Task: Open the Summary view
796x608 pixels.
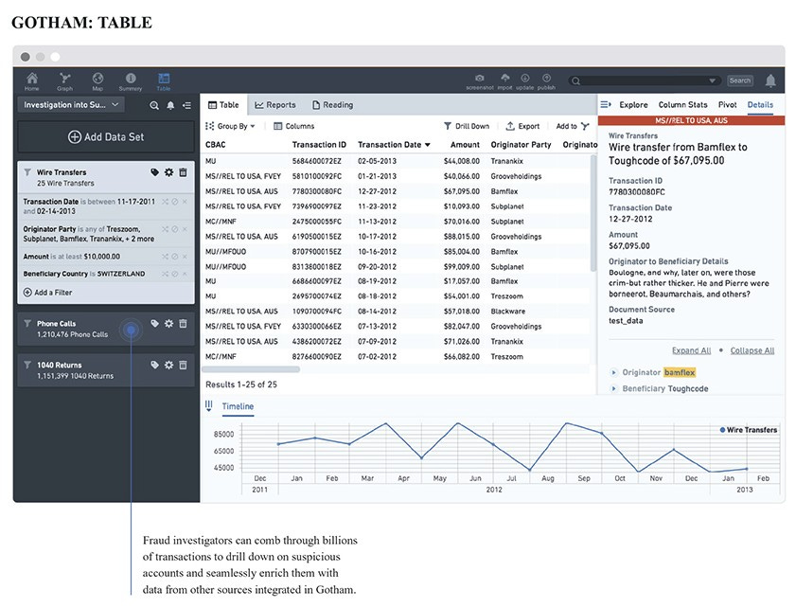Action: (131, 80)
